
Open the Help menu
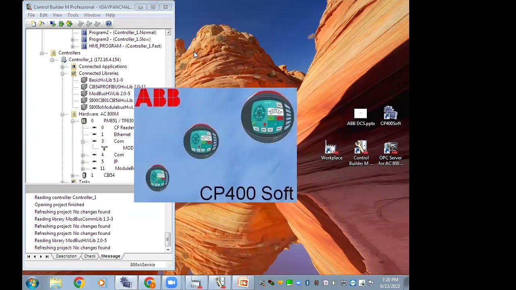tap(110, 15)
